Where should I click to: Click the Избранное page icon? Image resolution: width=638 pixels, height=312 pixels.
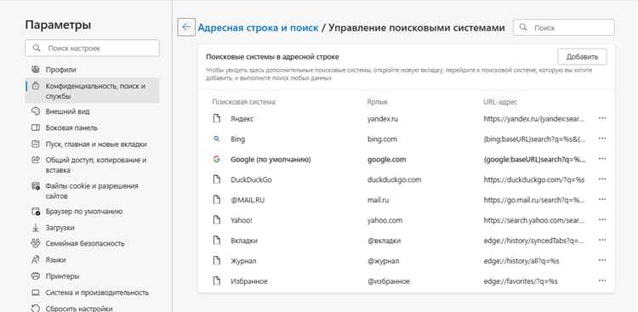(x=216, y=281)
